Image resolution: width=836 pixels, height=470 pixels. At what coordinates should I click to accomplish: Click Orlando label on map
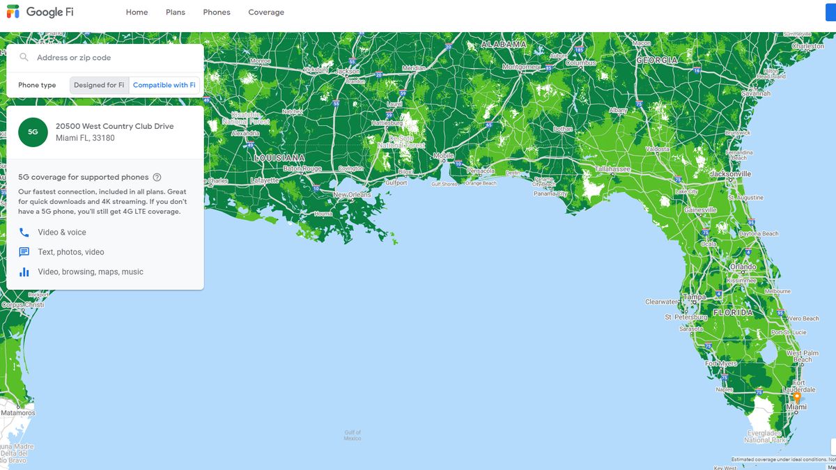pyautogui.click(x=743, y=267)
